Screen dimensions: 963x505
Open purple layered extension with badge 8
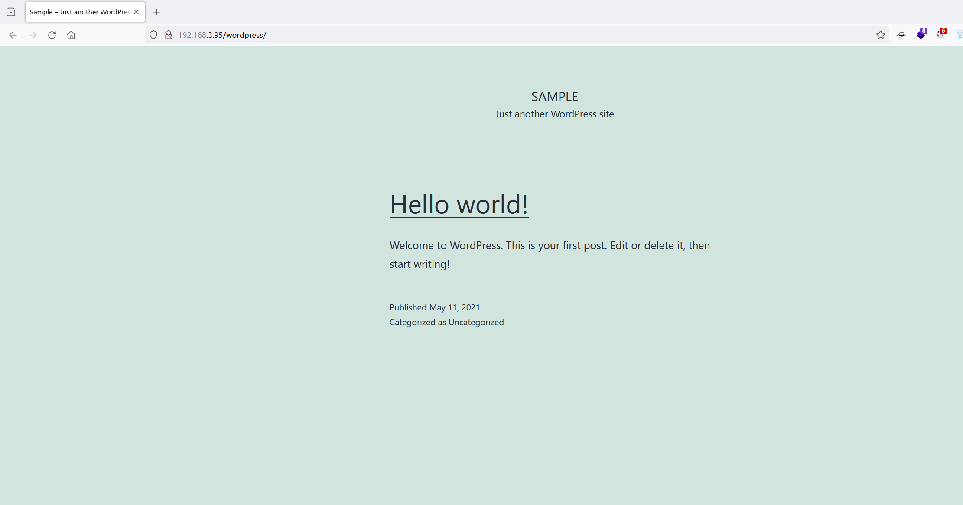pos(921,34)
